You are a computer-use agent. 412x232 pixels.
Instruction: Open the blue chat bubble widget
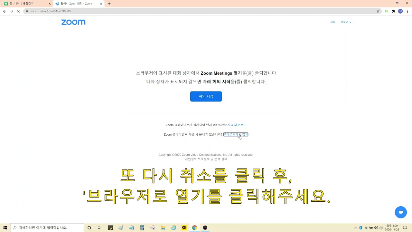coord(401,212)
